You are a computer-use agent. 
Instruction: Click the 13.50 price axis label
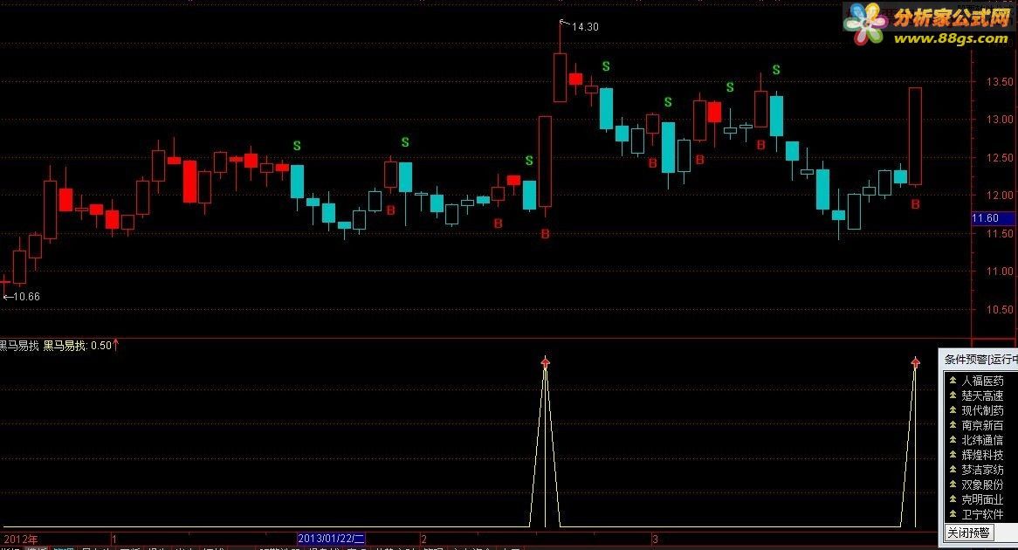[999, 82]
